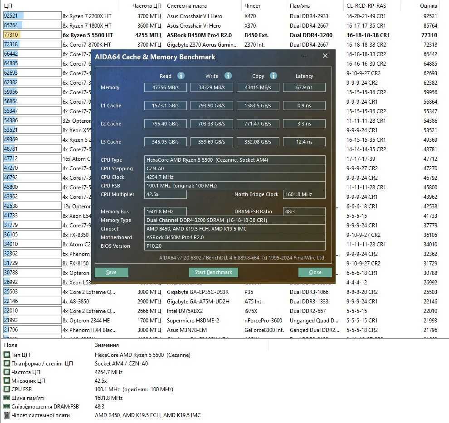The height and width of the screenshot is (423, 449).
Task: Click the Read info icon
Action: (x=181, y=76)
